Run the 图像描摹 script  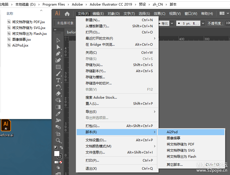click(191, 138)
